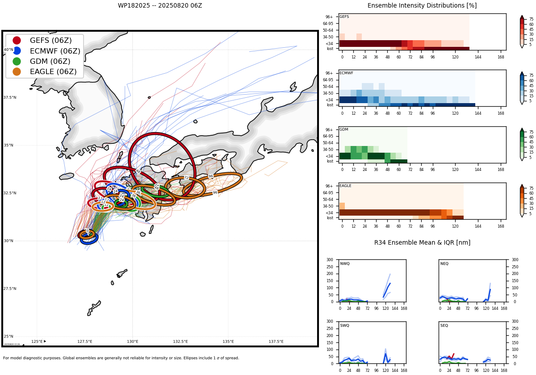Click the GDM label inside the heatmap panel
Screen dimensions: 536x375
click(x=343, y=129)
